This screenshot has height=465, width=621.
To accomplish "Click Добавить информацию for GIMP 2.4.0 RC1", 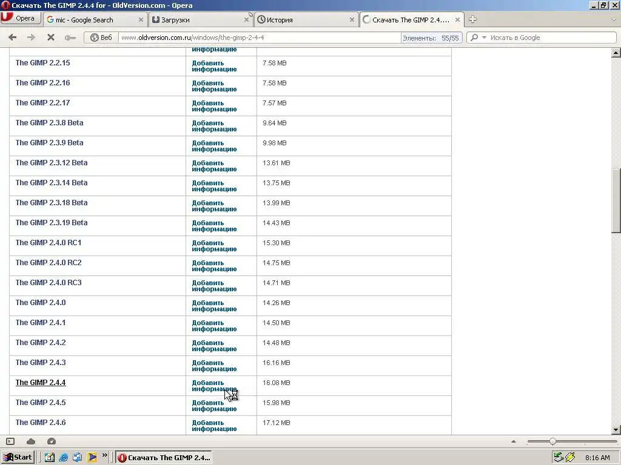I will tap(214, 246).
